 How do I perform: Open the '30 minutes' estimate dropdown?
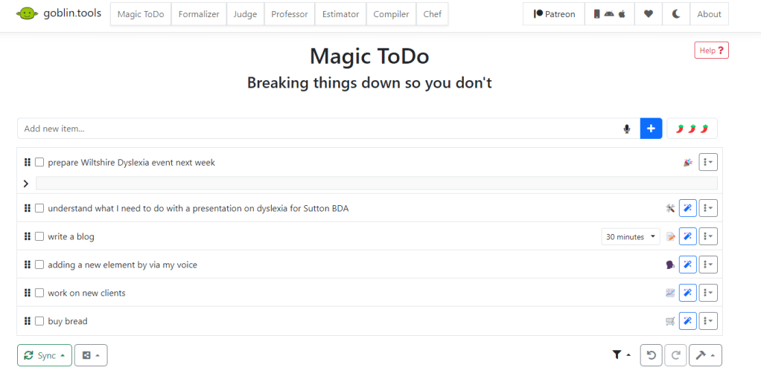(x=631, y=236)
